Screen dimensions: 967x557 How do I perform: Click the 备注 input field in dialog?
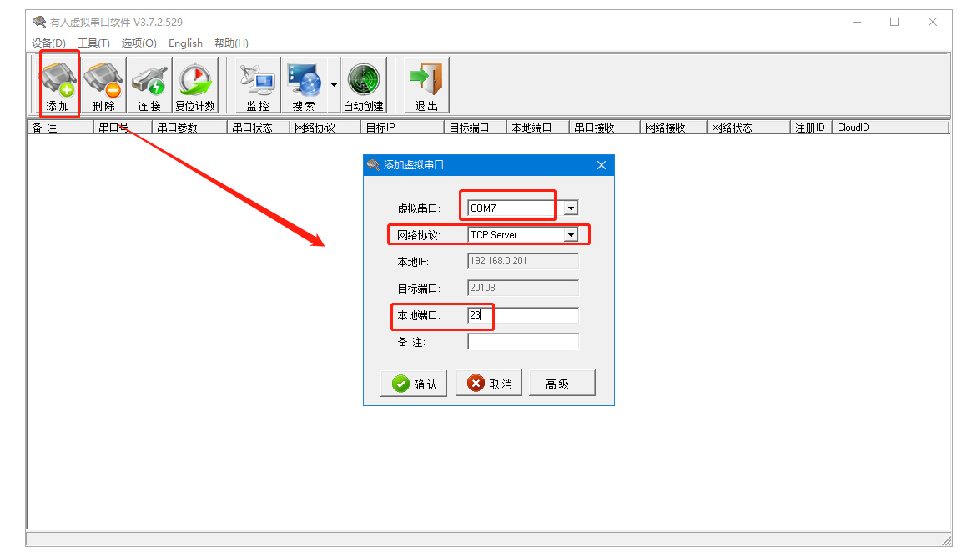pyautogui.click(x=523, y=341)
